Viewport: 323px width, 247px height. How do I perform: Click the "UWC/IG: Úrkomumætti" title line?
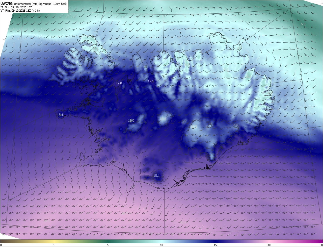[34, 4]
